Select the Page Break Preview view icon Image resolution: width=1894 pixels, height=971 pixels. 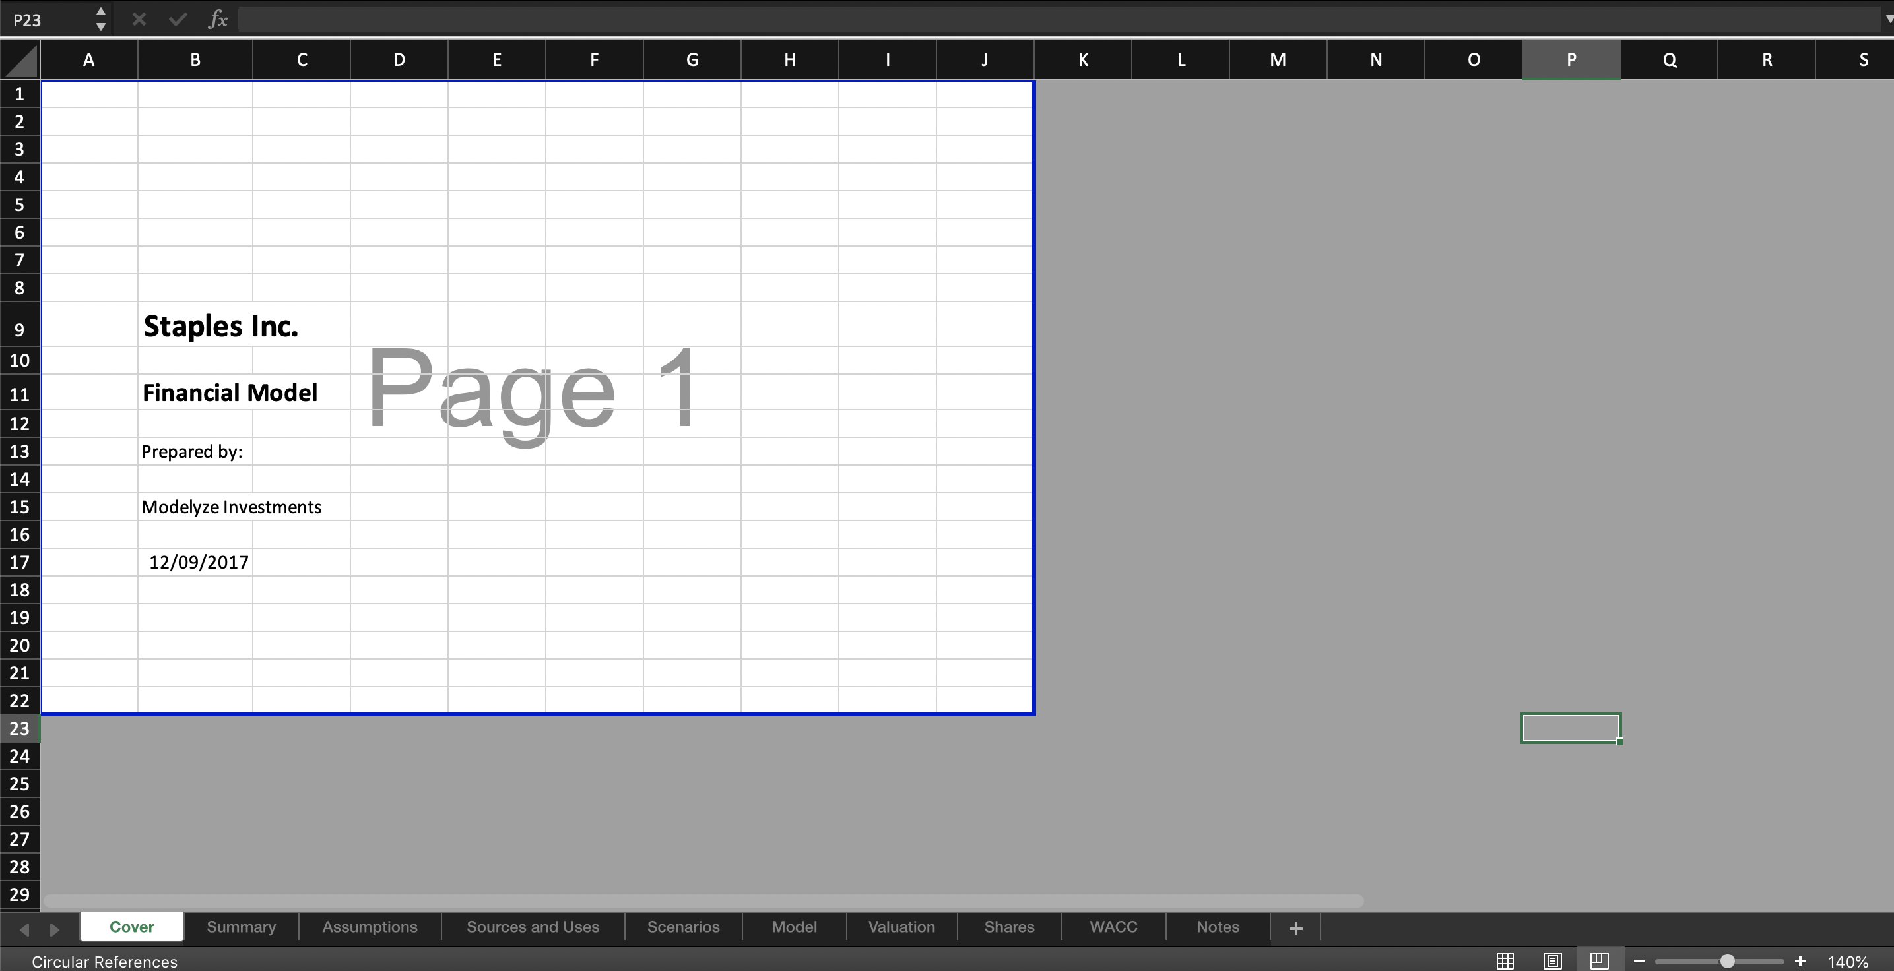click(x=1599, y=960)
